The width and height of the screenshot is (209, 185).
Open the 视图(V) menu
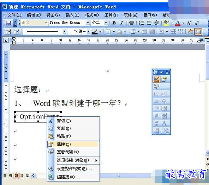point(53,15)
